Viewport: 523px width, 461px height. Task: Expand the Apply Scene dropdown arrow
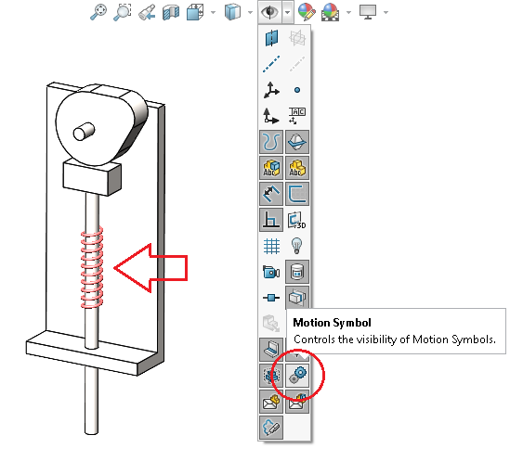(x=349, y=13)
